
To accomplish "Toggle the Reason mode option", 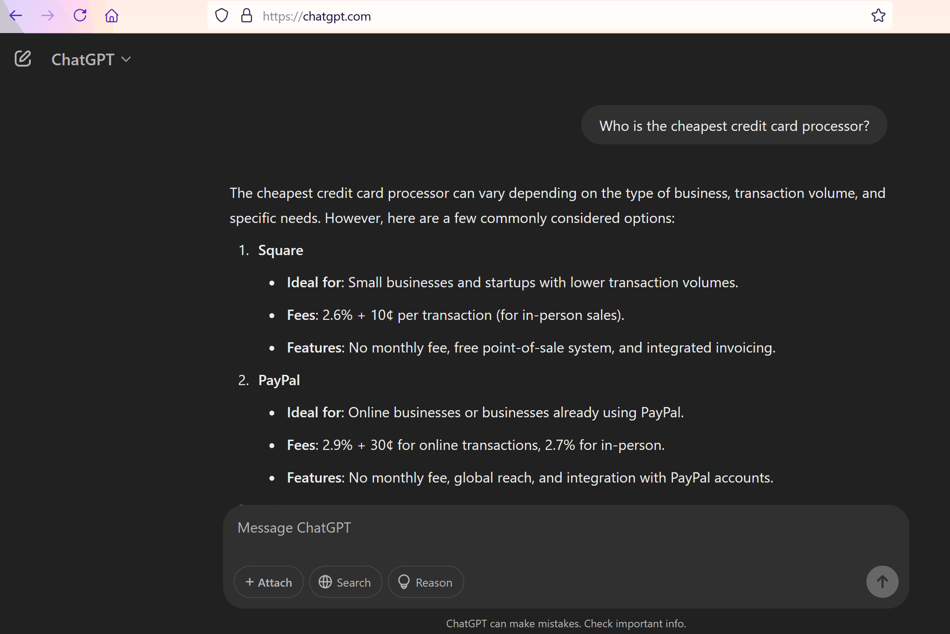I will 426,582.
